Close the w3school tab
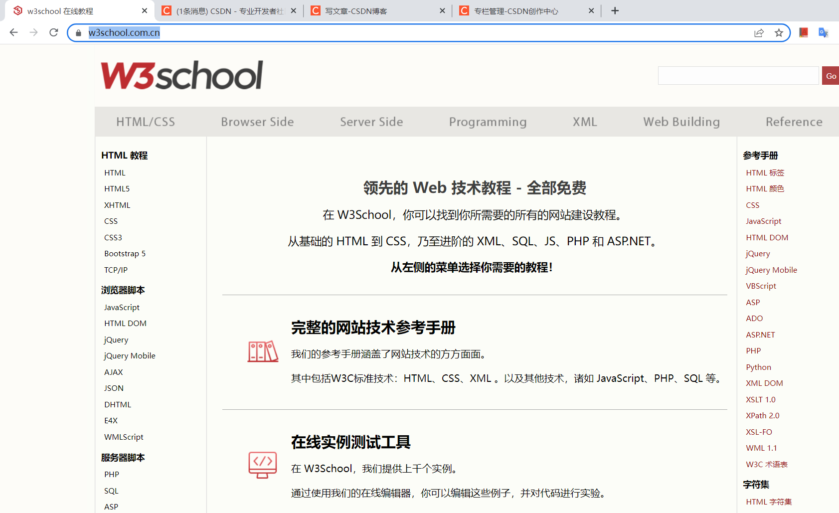Screen dimensions: 839x513 point(145,10)
